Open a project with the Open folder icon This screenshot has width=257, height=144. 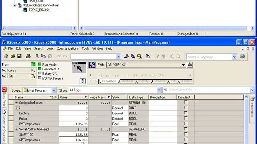tap(13, 56)
